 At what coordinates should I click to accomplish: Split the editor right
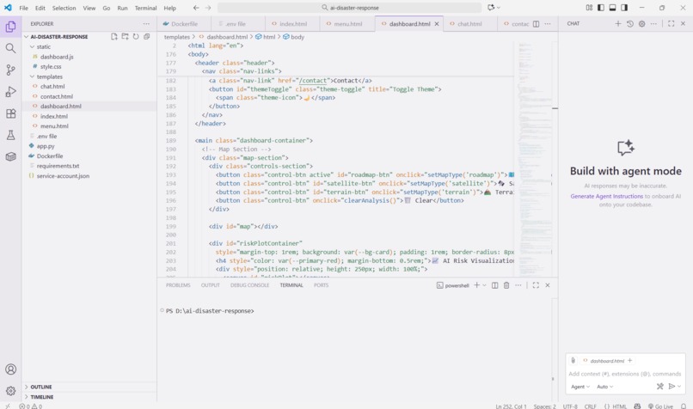536,24
